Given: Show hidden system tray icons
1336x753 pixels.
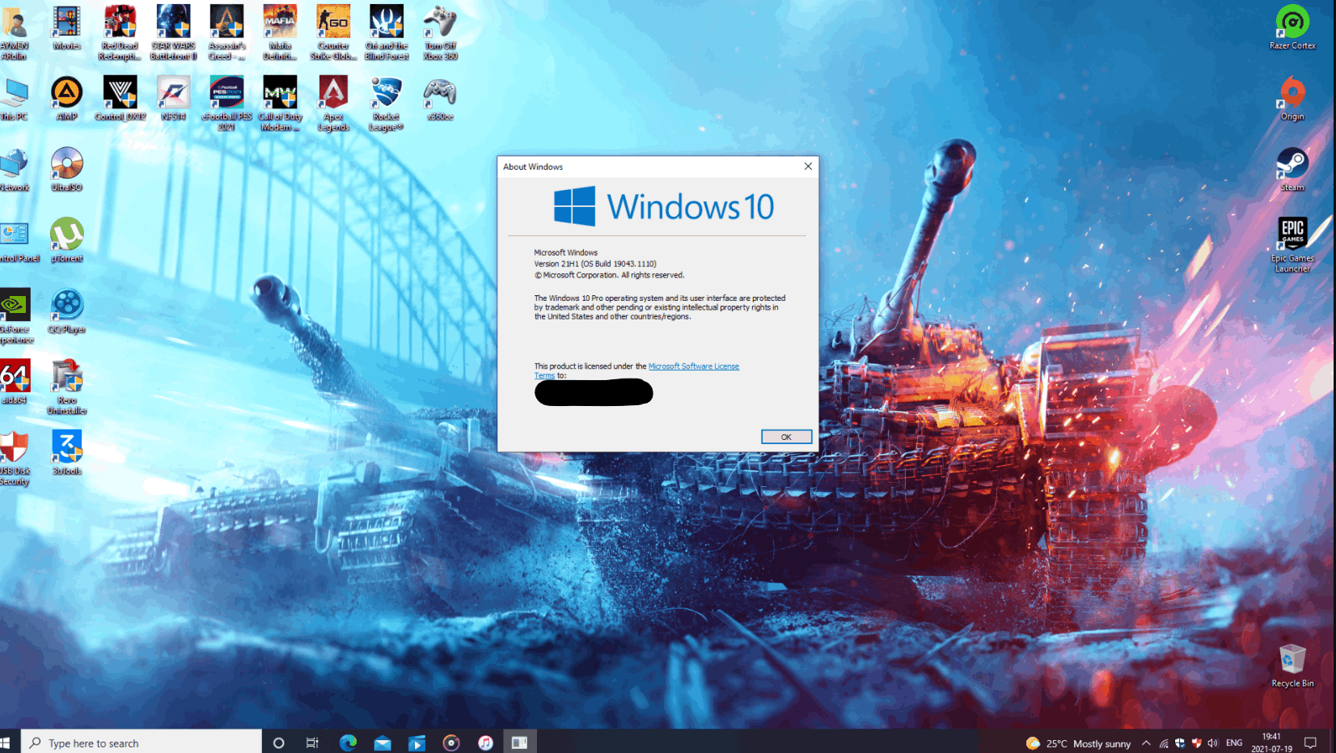Looking at the screenshot, I should click(1146, 743).
